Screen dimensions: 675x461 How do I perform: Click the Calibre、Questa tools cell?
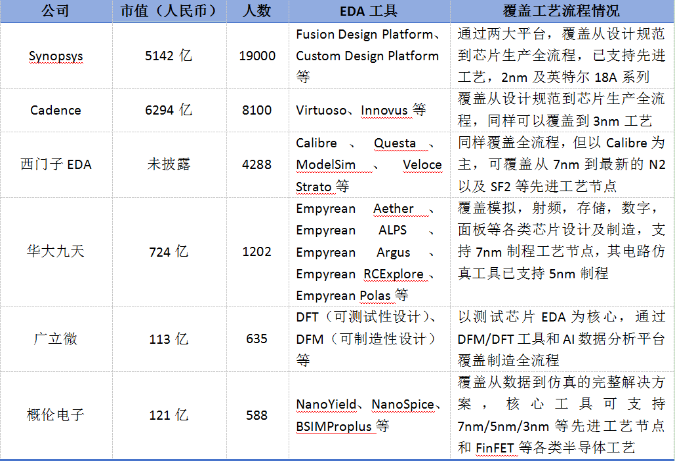pyautogui.click(x=369, y=164)
